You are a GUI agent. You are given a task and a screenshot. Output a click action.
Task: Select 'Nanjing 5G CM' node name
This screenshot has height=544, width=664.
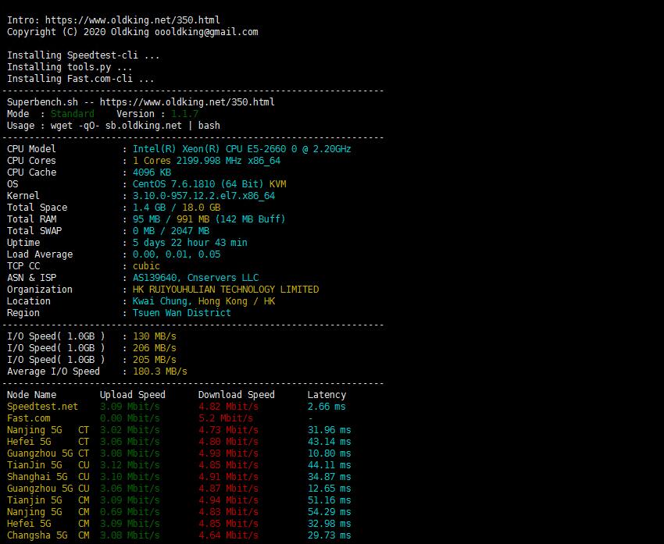(48, 512)
